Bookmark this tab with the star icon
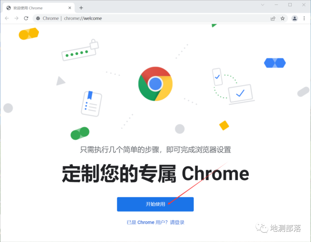311x242 pixels. pos(282,18)
